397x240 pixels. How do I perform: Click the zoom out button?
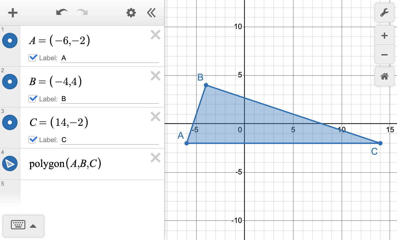(384, 55)
